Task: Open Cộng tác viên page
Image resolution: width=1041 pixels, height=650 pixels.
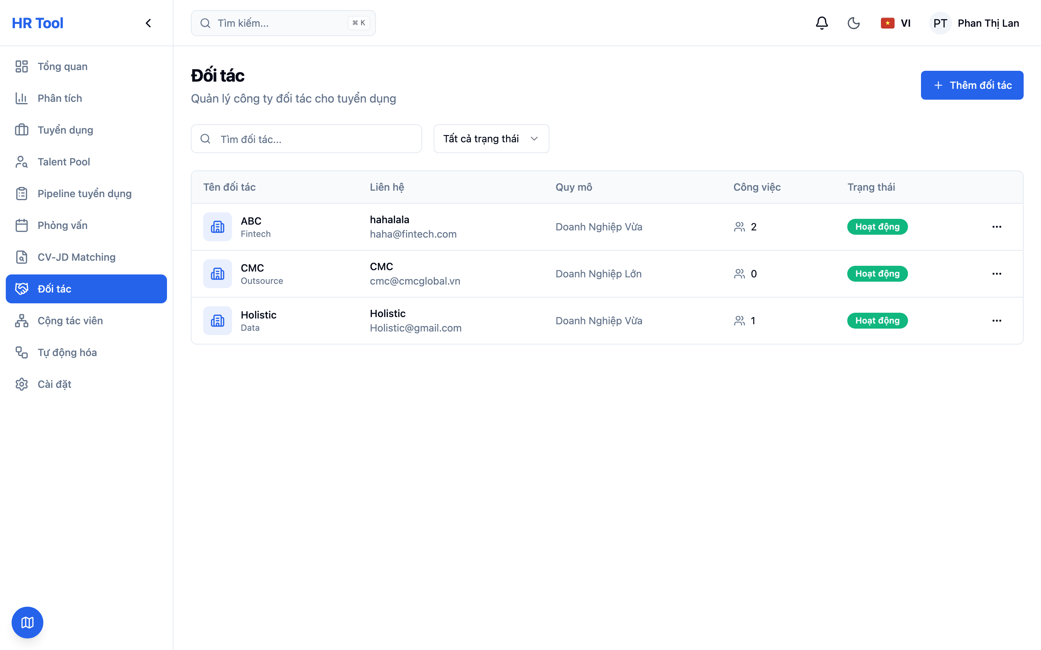Action: (x=86, y=321)
